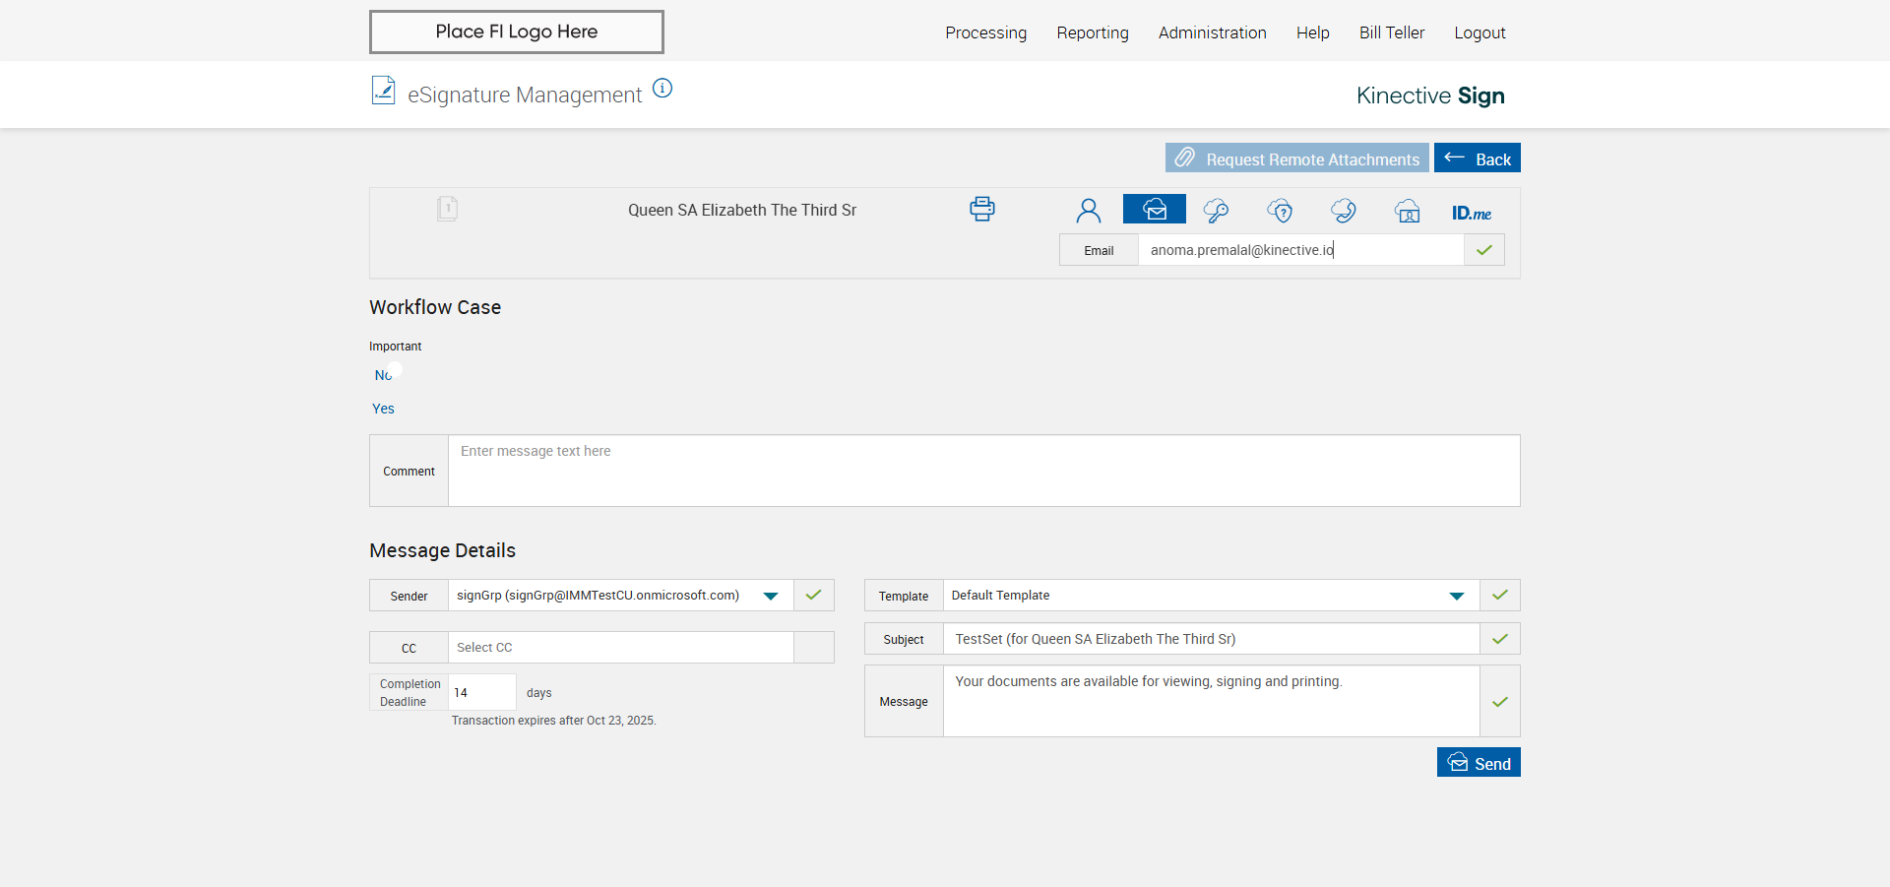Open the Sender dropdown
The image size is (1890, 887).
771,596
